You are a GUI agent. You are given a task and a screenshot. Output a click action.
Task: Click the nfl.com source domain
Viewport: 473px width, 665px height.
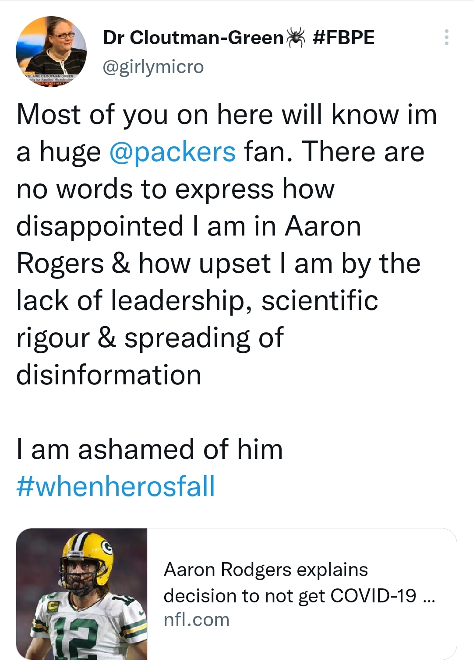[196, 619]
